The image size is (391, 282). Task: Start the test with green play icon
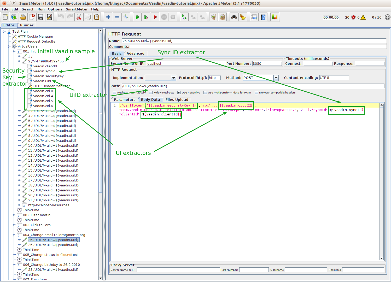click(137, 17)
